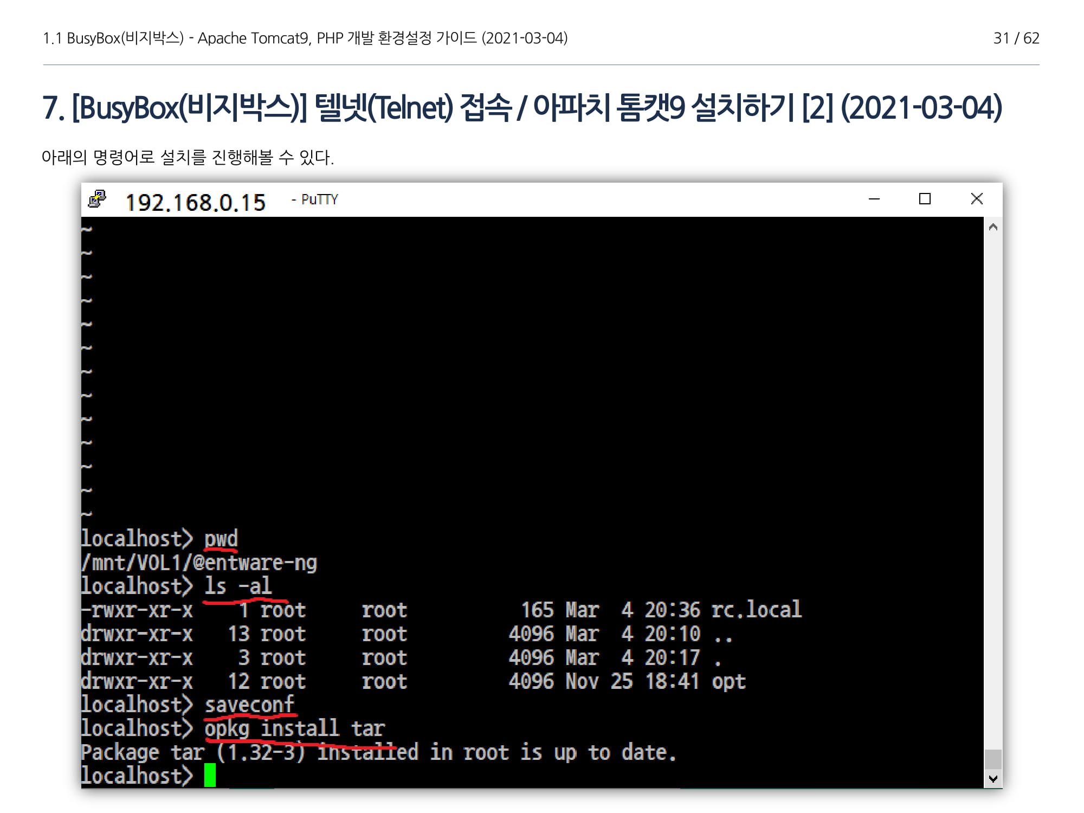Minimize the PuTTY window
Screen dimensions: 1084x813
tap(874, 199)
